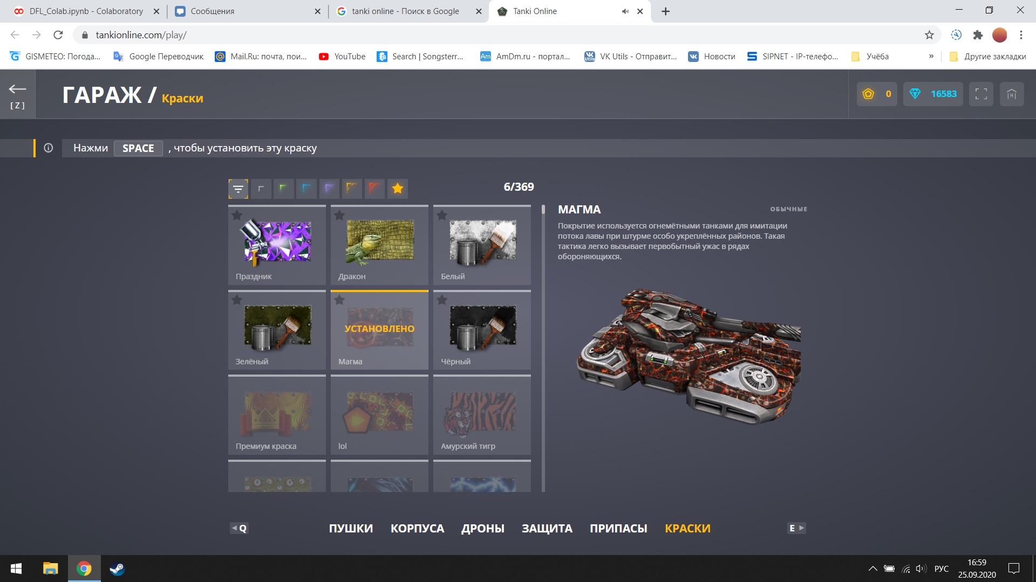Select the lol paint card
Viewport: 1036px width, 582px height.
pos(379,415)
